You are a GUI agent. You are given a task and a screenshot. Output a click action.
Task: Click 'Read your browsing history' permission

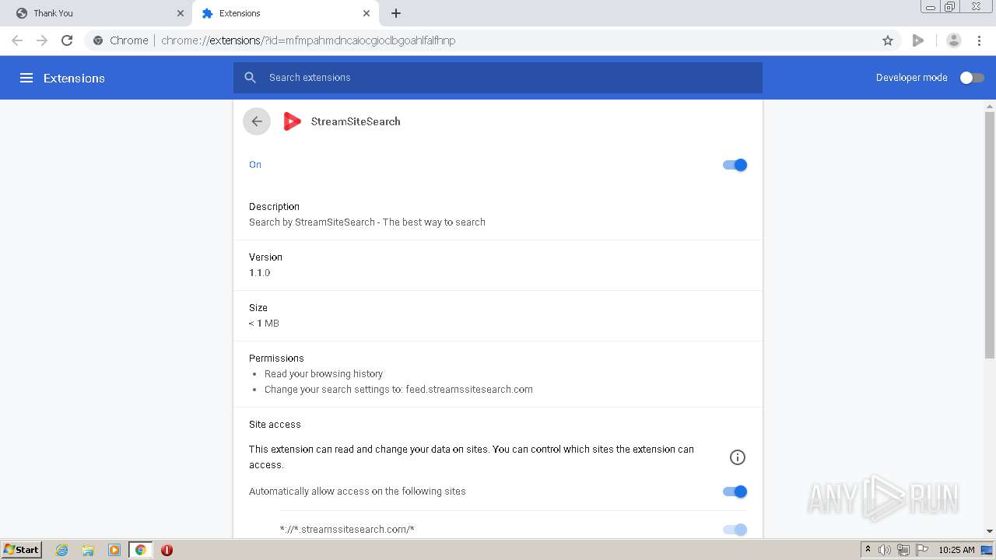[x=324, y=374]
